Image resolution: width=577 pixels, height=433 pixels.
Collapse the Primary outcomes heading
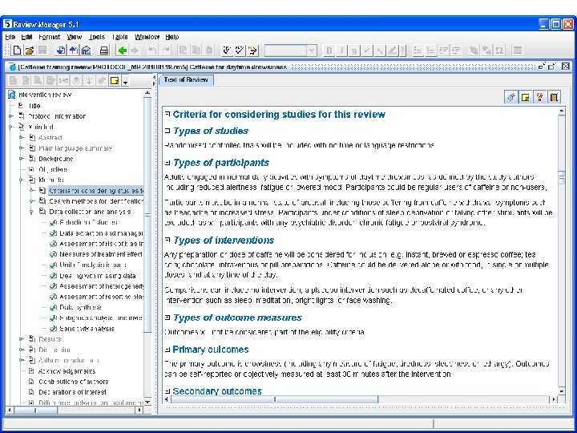[167, 350]
